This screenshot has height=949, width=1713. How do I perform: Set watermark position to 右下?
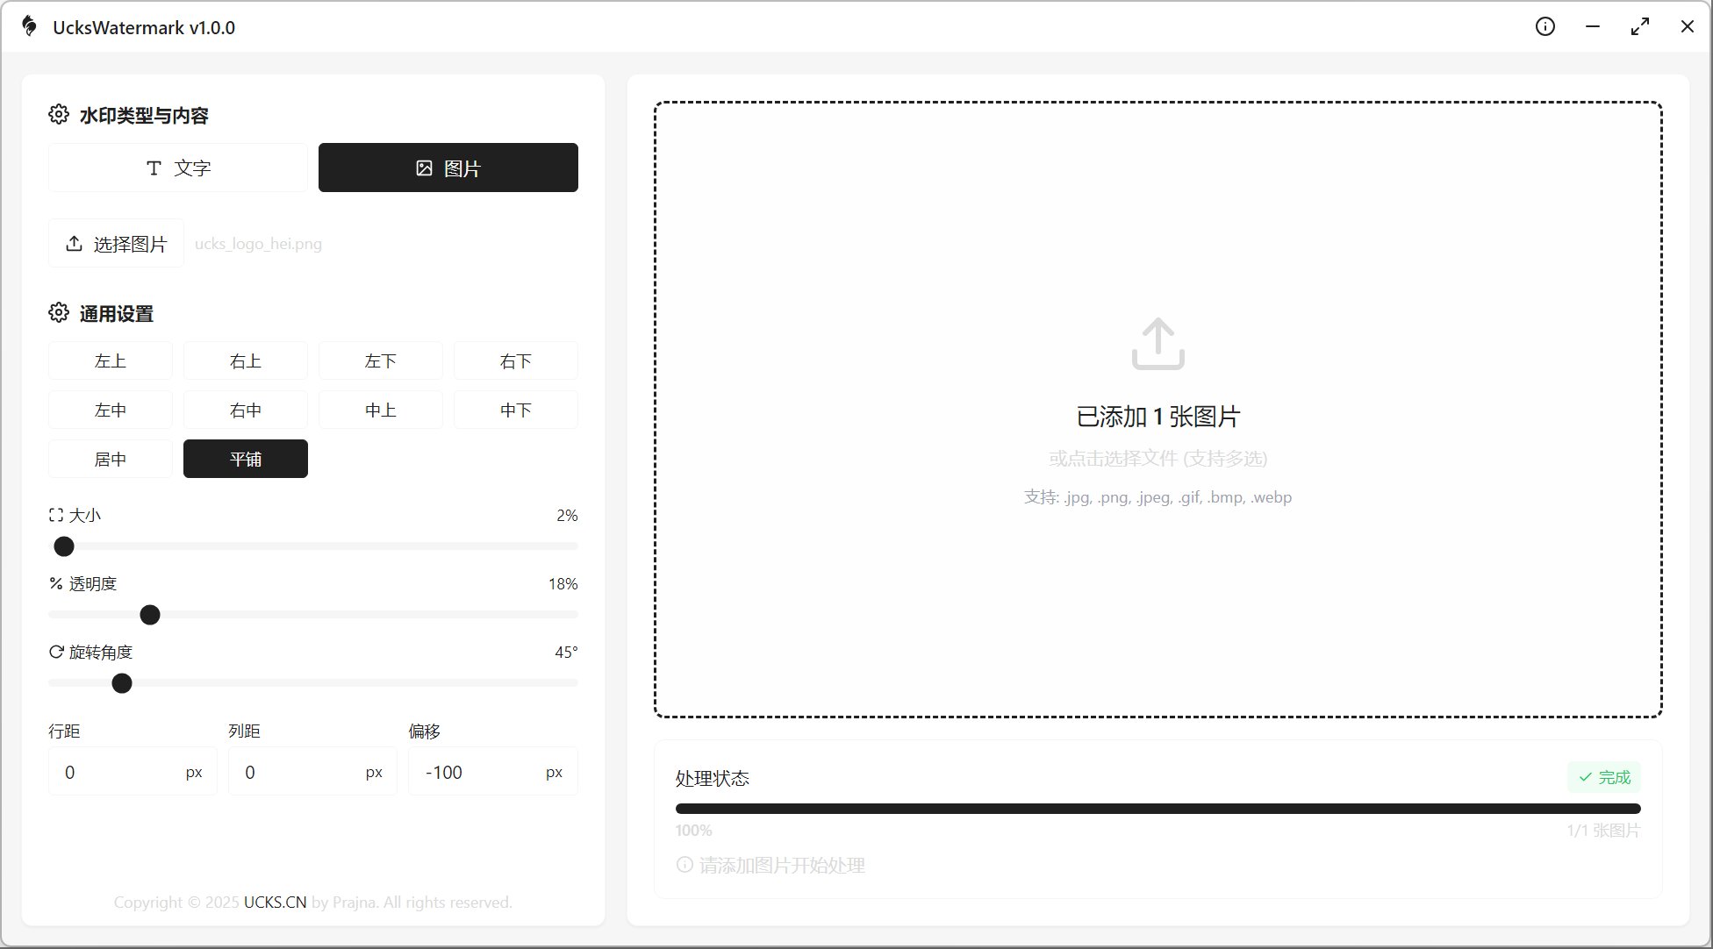[516, 360]
